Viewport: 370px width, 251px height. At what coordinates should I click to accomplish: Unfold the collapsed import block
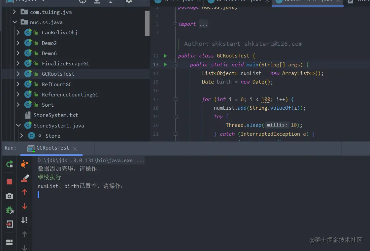175,24
